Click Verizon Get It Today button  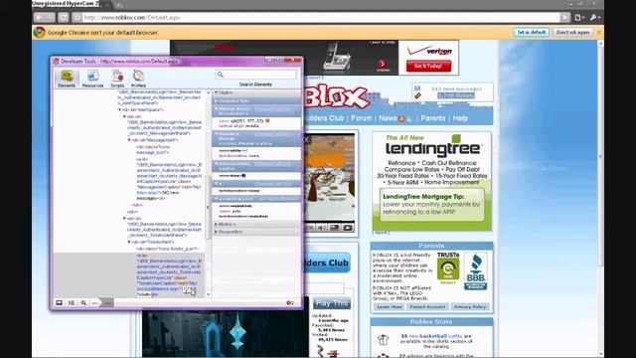[428, 66]
